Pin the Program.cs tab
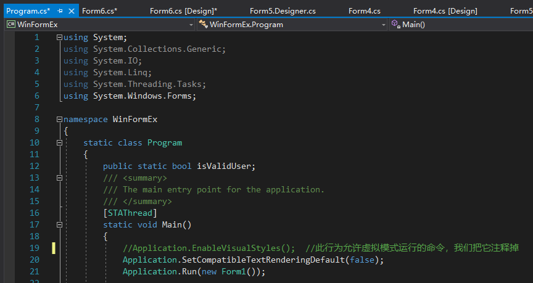The width and height of the screenshot is (533, 283). [60, 11]
